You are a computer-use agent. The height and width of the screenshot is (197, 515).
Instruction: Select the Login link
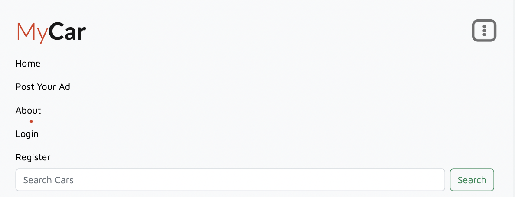pos(27,134)
